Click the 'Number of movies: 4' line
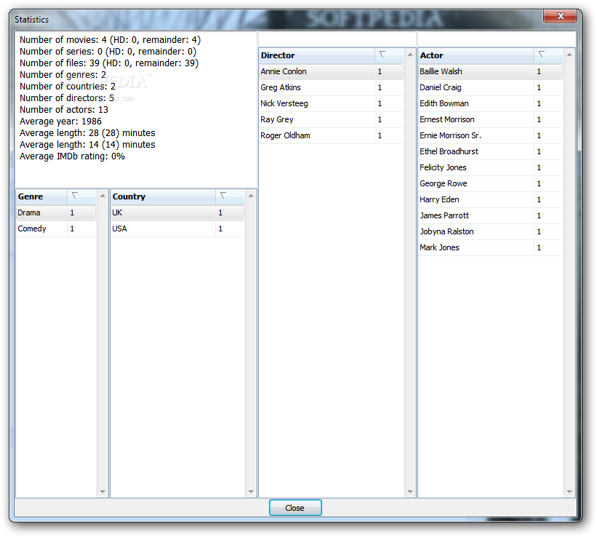The image size is (597, 537). coord(110,40)
